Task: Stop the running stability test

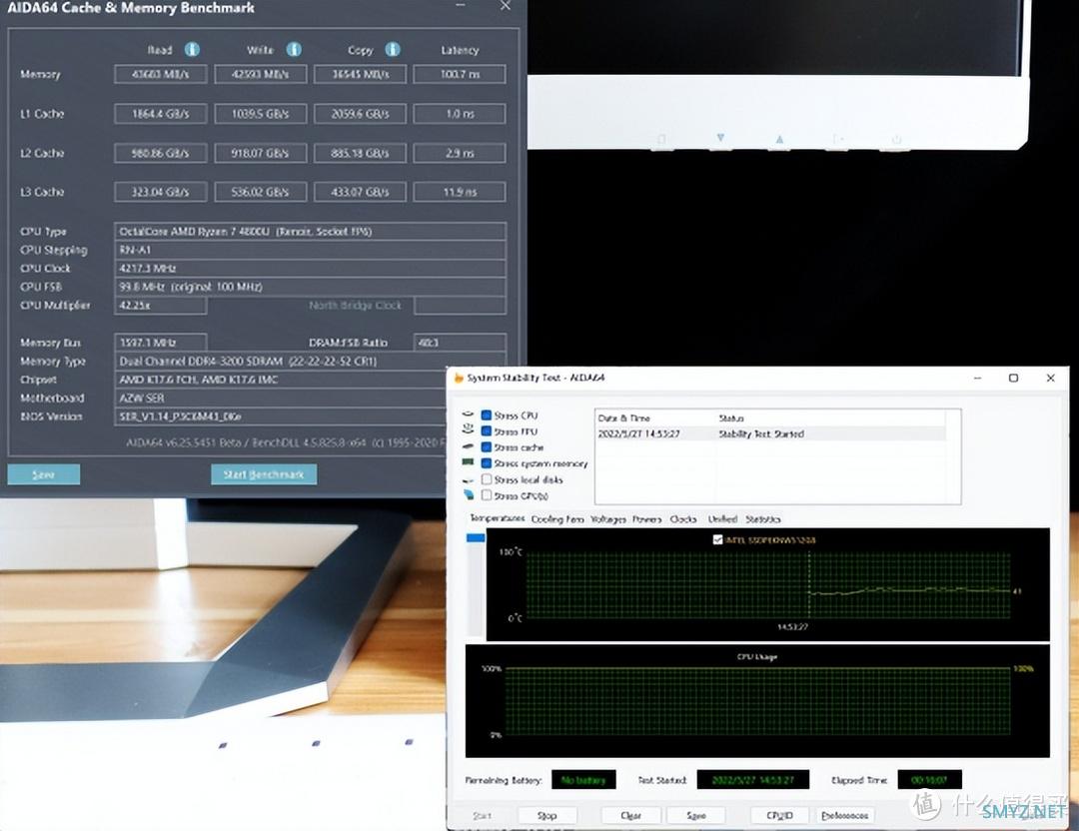Action: point(546,815)
